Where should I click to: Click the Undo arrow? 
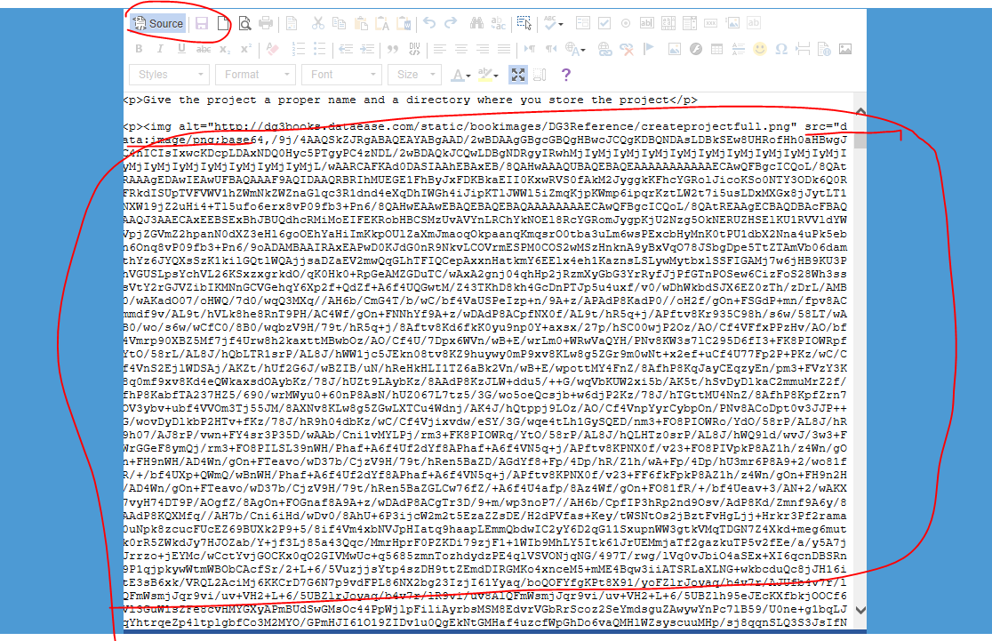(x=429, y=23)
